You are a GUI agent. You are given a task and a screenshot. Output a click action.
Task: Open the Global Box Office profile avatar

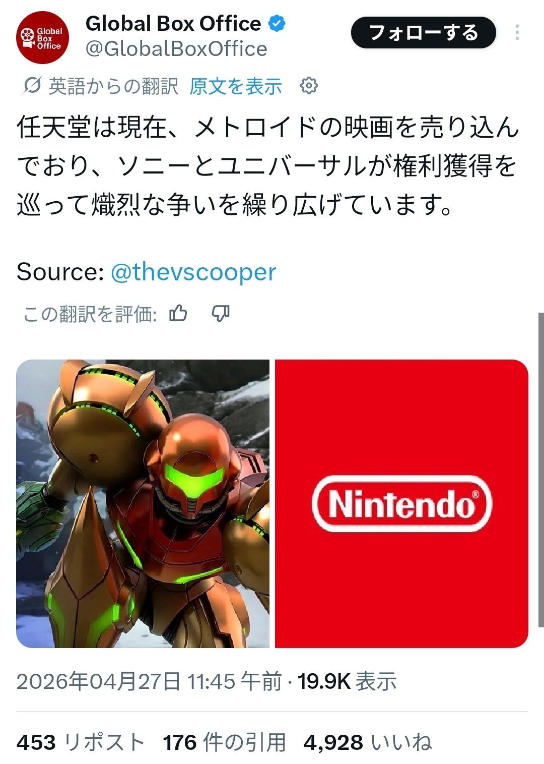click(x=42, y=38)
